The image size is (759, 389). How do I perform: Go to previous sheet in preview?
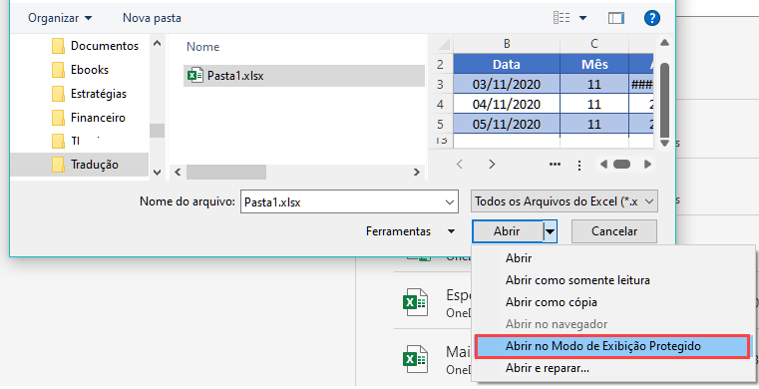coord(460,164)
